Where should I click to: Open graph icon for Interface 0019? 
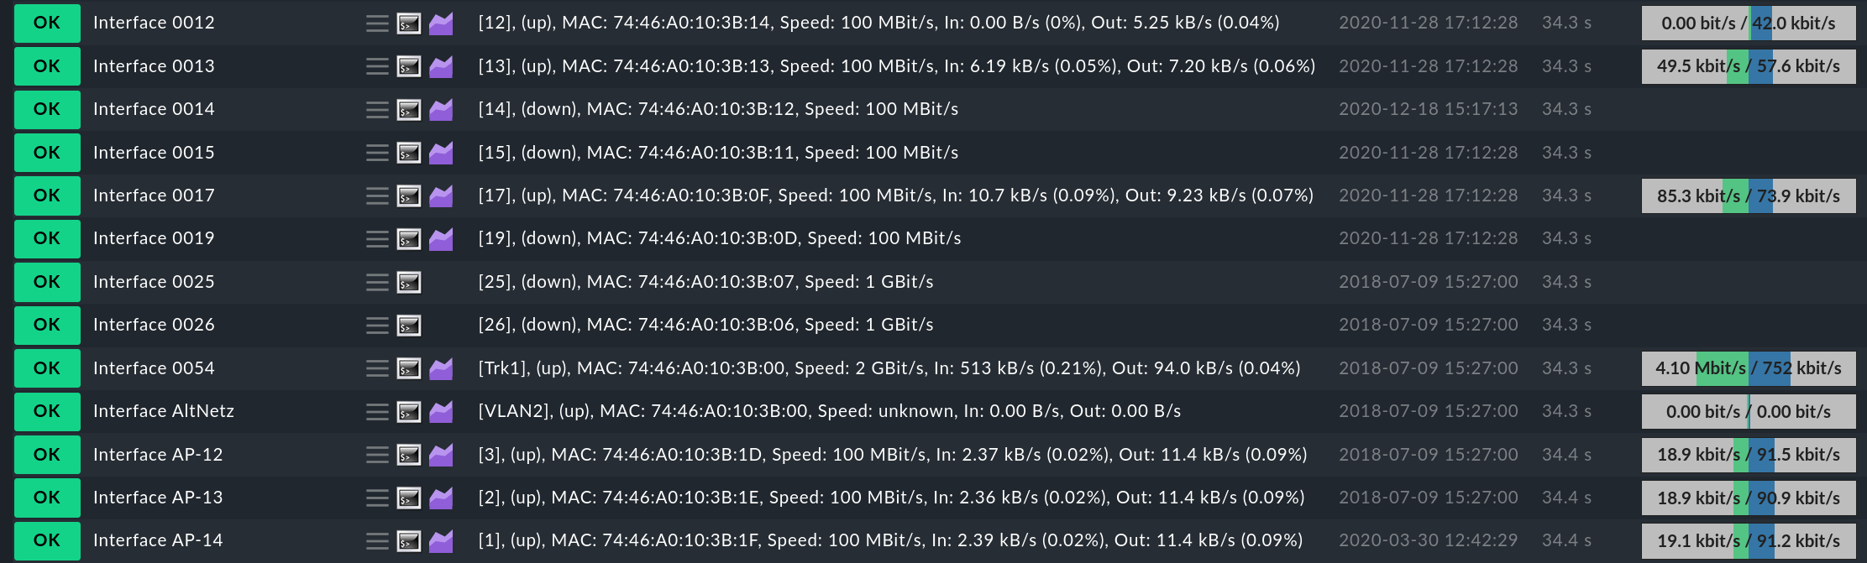[441, 239]
